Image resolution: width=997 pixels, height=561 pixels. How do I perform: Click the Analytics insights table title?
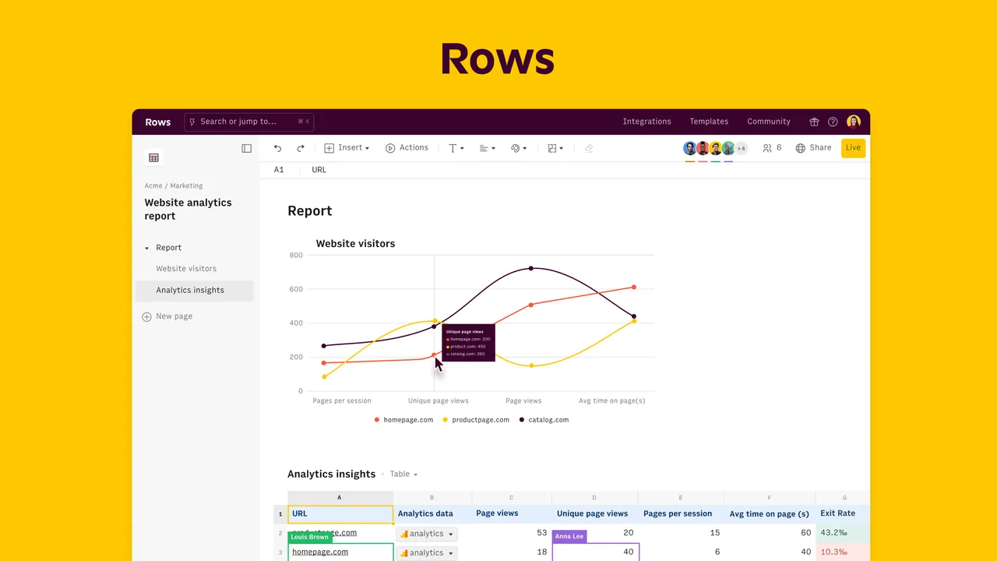[x=331, y=474]
